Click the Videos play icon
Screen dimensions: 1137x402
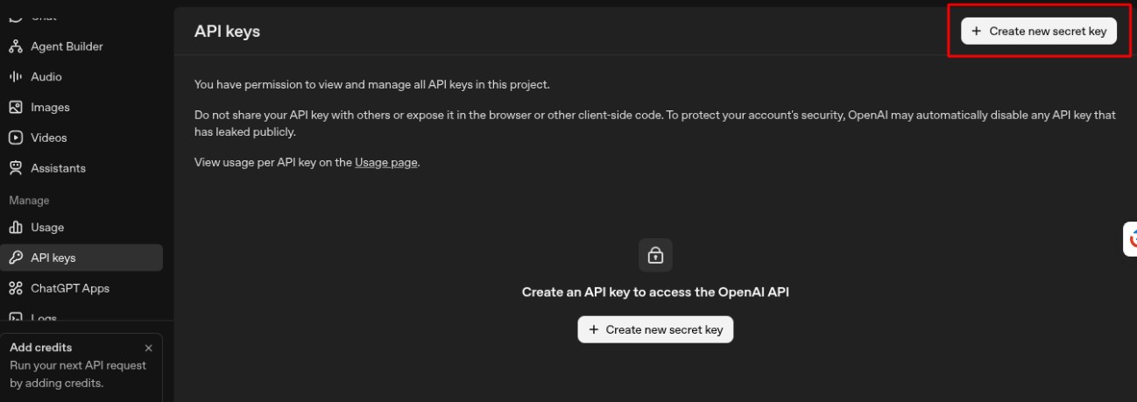tap(15, 138)
